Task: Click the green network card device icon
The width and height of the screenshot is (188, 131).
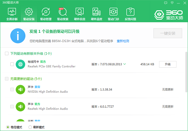Action: tap(20, 64)
